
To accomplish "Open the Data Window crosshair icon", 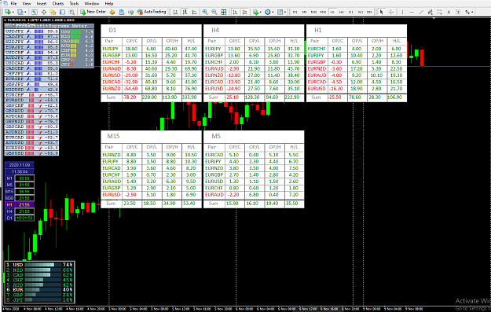I will (44, 12).
